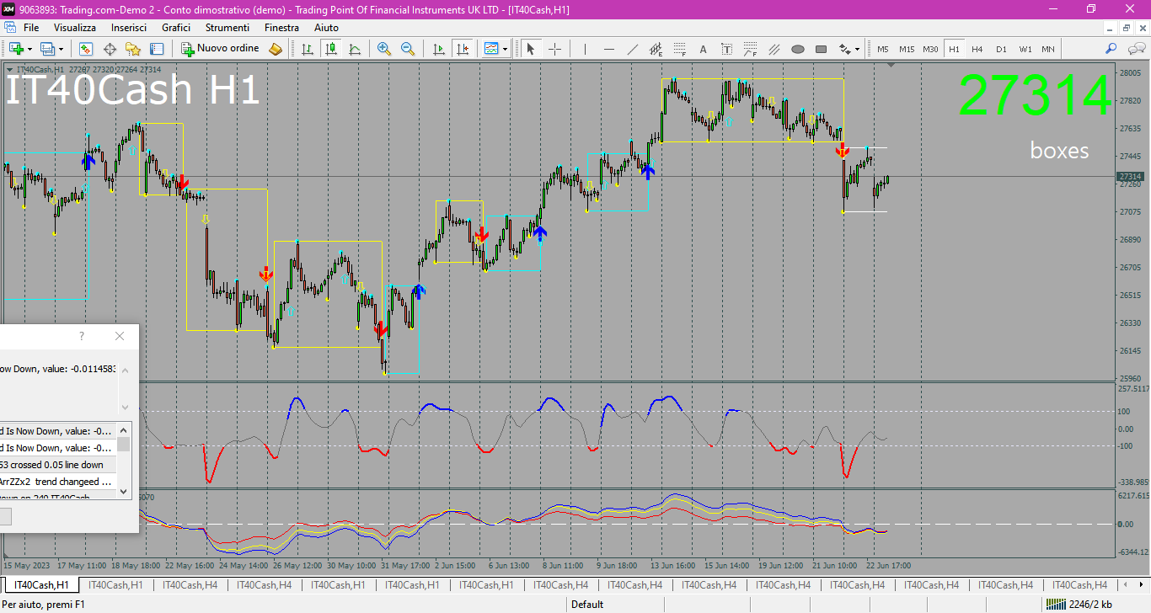This screenshot has width=1151, height=613.
Task: Open the Indicators list icon
Action: 491,49
